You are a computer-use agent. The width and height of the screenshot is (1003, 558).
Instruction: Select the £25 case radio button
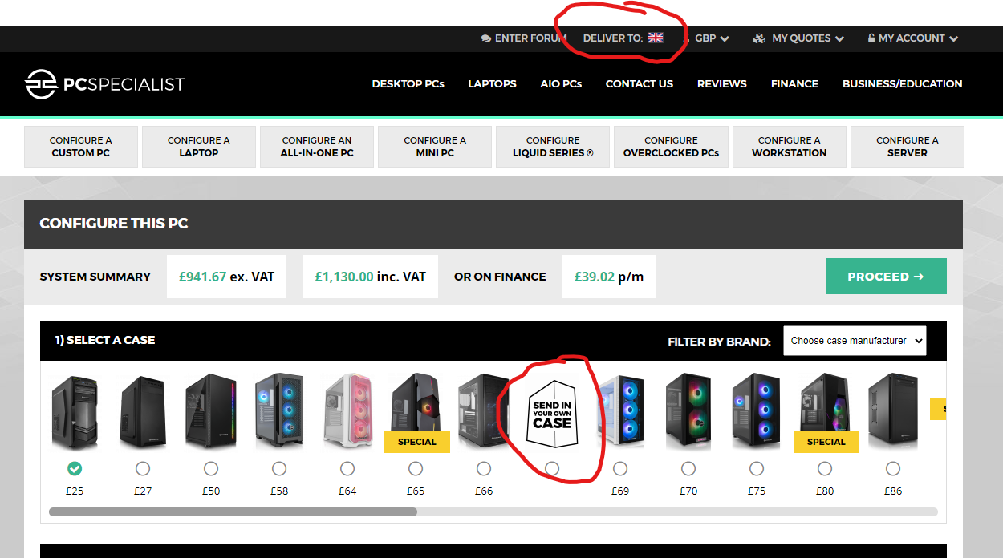pos(75,468)
